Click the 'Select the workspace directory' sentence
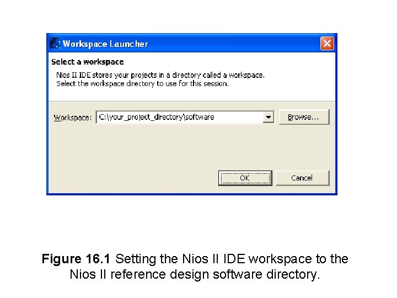Viewport: 397px width, 298px height. point(142,84)
